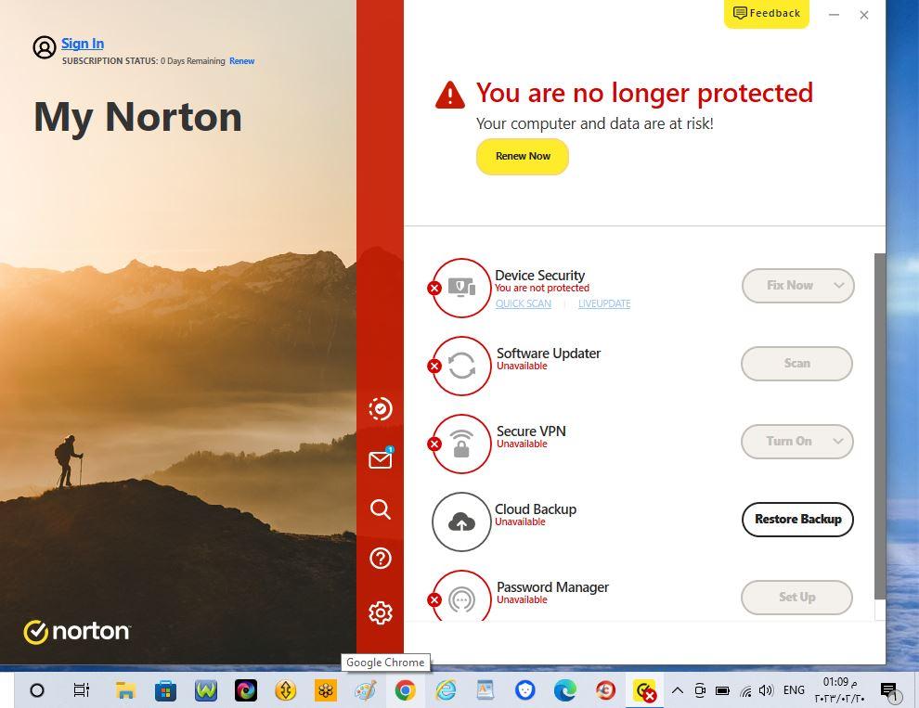Click the Software Updater refresh icon
Viewport: 919px width, 708px height.
point(462,366)
